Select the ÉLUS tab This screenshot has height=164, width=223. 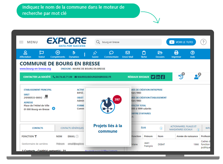point(143,127)
